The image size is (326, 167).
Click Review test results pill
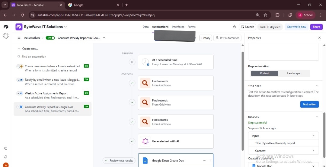click(119, 161)
